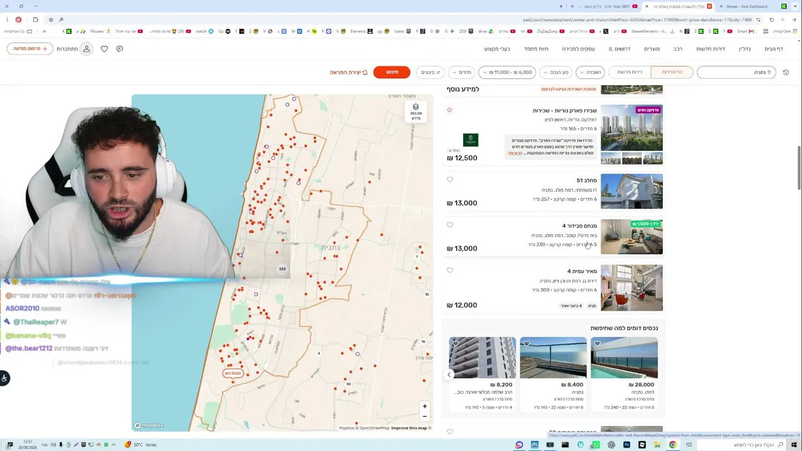Click the התחברות login link

(67, 49)
